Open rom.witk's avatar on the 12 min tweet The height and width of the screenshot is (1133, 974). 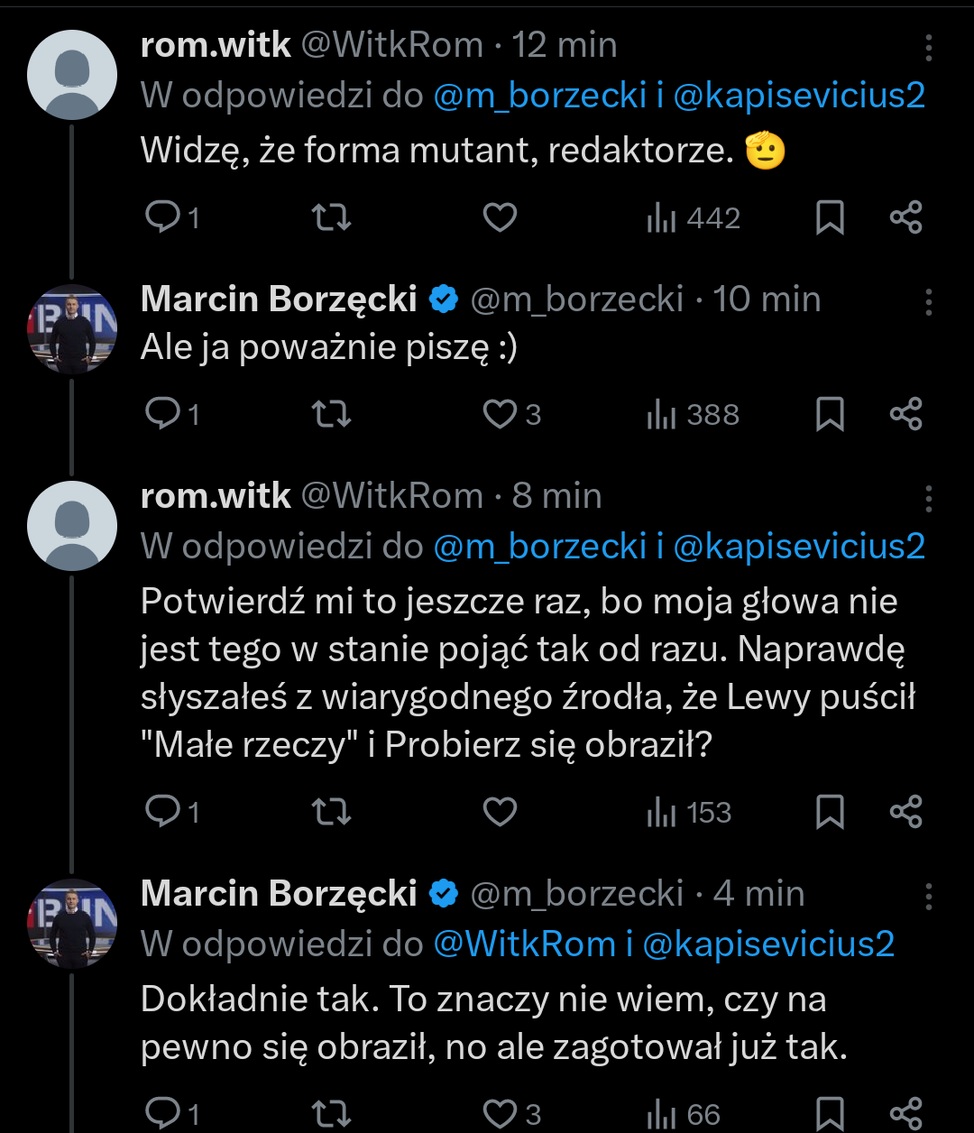[x=72, y=75]
